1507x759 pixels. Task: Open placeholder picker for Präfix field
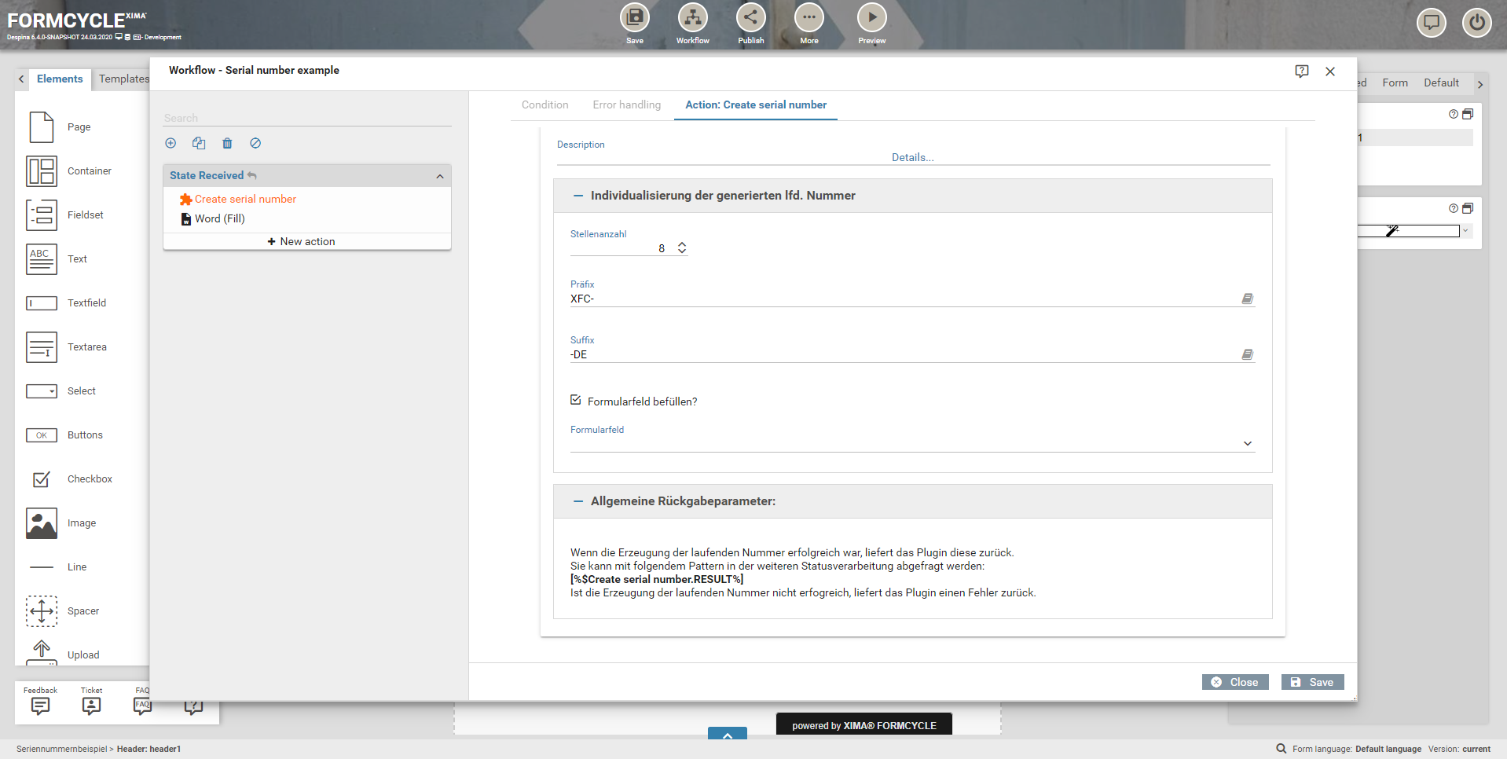point(1247,299)
